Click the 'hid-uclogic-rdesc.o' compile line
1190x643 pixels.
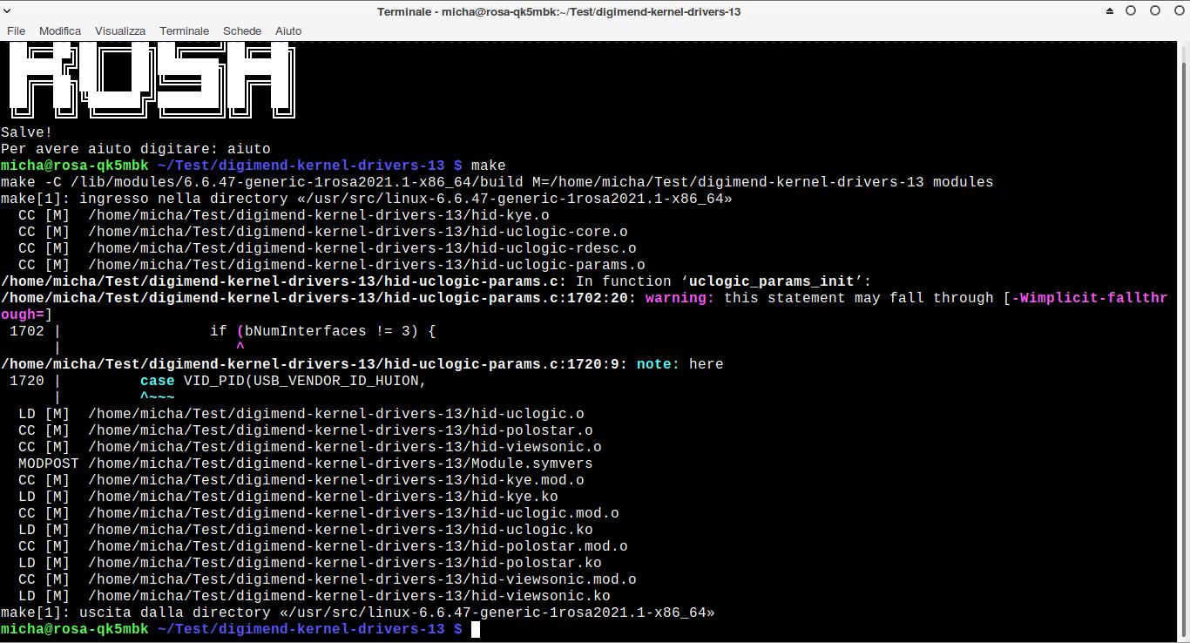coord(328,248)
